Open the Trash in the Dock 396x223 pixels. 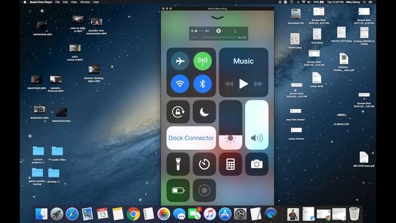point(354,214)
